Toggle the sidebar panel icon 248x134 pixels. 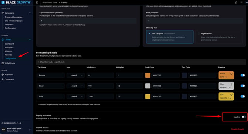coord(37,3)
